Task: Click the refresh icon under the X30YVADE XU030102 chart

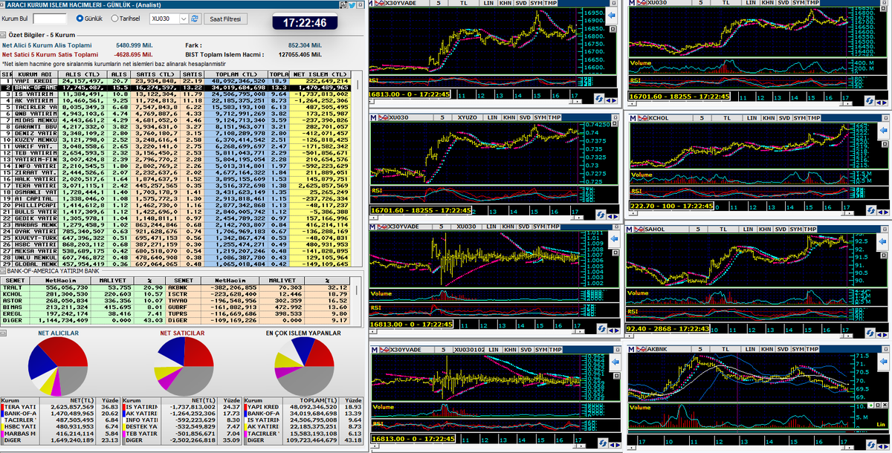Action: click(x=603, y=443)
